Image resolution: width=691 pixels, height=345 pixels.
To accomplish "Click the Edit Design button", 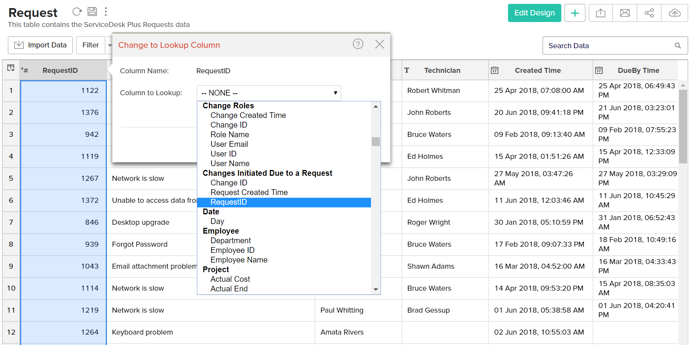I will pyautogui.click(x=534, y=13).
